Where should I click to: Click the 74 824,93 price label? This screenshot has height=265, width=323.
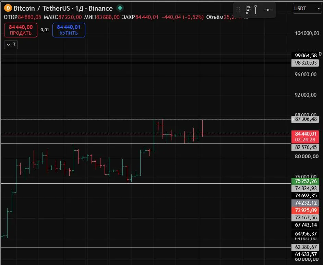click(305, 188)
